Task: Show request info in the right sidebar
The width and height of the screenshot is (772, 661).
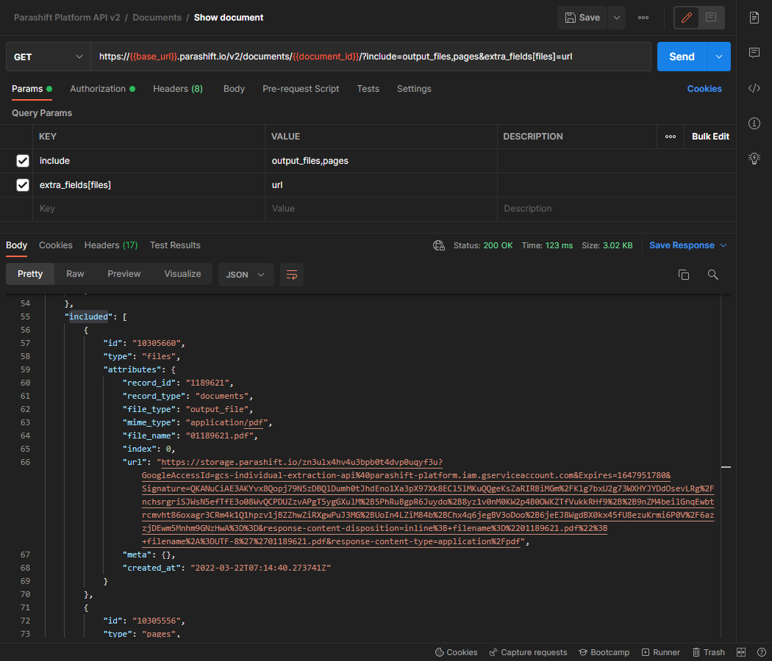Action: point(754,123)
